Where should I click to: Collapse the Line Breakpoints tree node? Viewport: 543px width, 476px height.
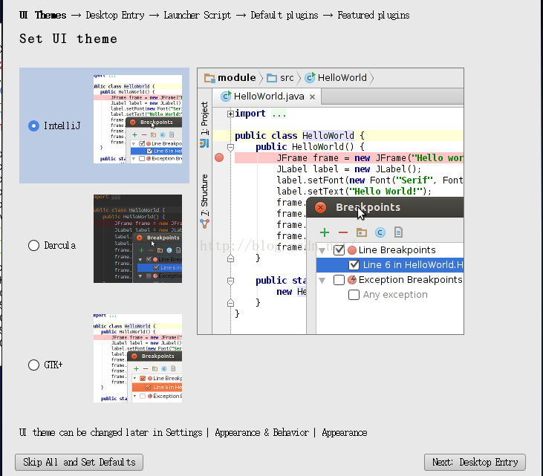point(322,250)
